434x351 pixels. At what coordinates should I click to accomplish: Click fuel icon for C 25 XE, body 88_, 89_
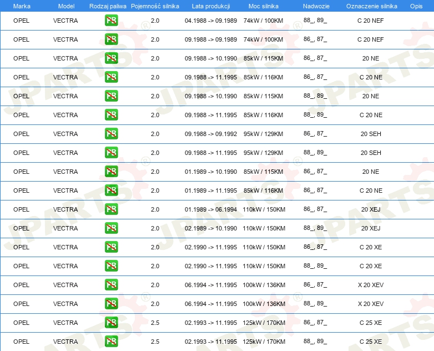111,342
